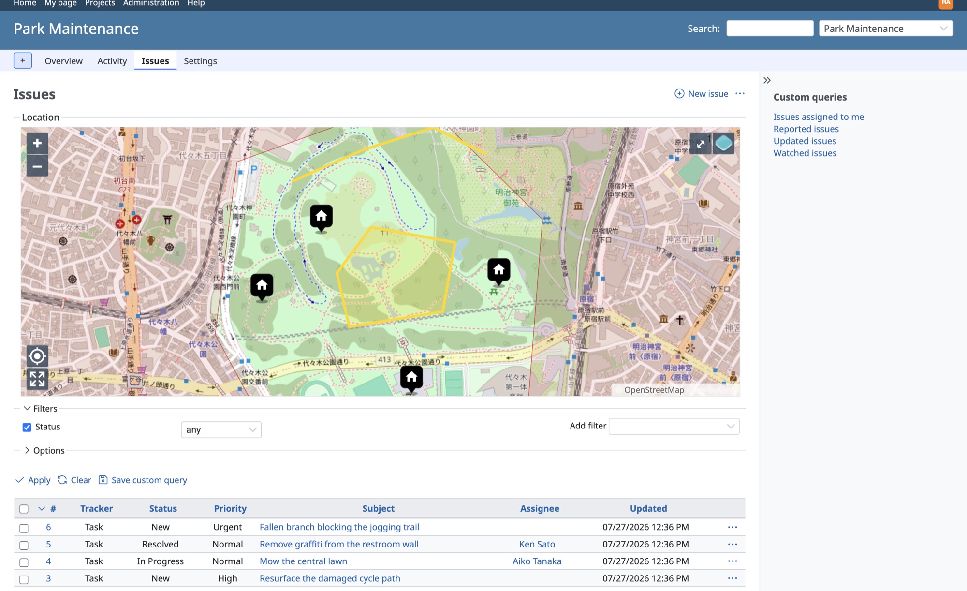
Task: Sort by the Status column header
Action: [x=163, y=508]
